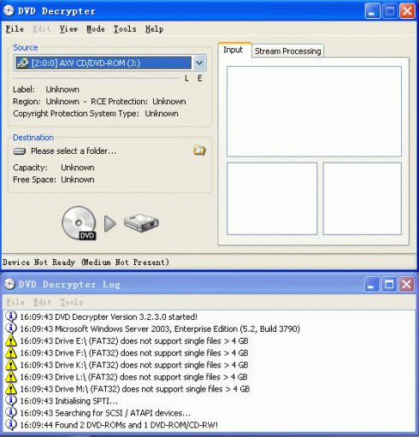The width and height of the screenshot is (419, 437).
Task: Click the play arrow between disc and drive
Action: 110,223
